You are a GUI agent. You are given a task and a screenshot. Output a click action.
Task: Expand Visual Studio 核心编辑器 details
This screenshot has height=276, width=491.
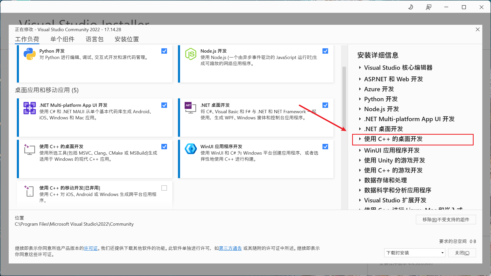[x=360, y=68]
